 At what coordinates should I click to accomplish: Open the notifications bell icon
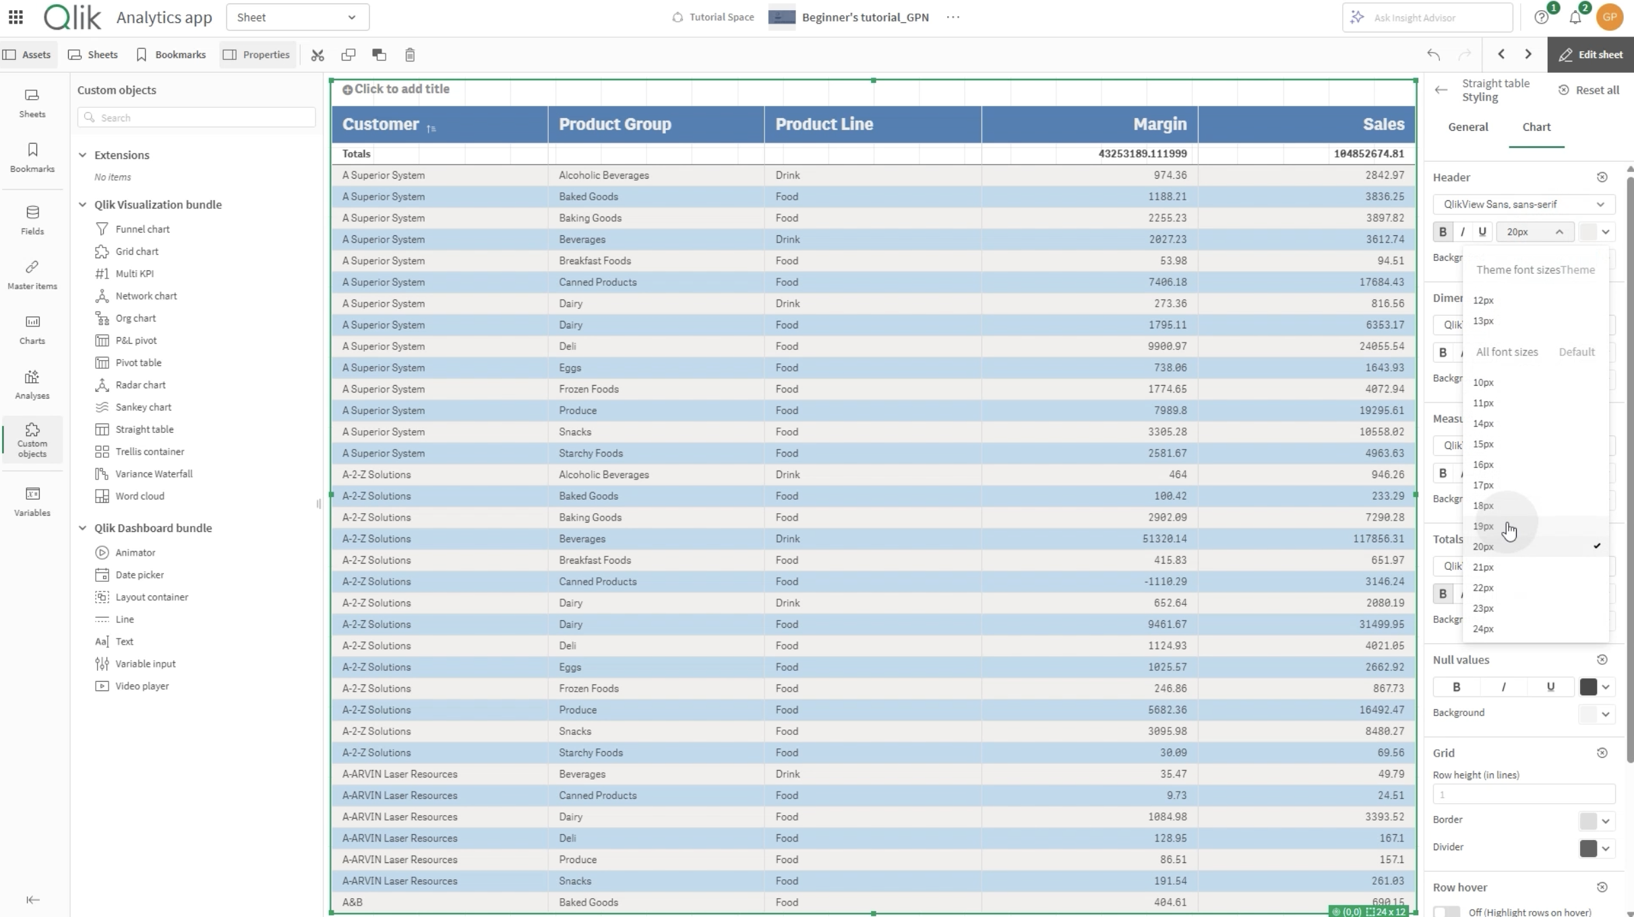coord(1575,18)
